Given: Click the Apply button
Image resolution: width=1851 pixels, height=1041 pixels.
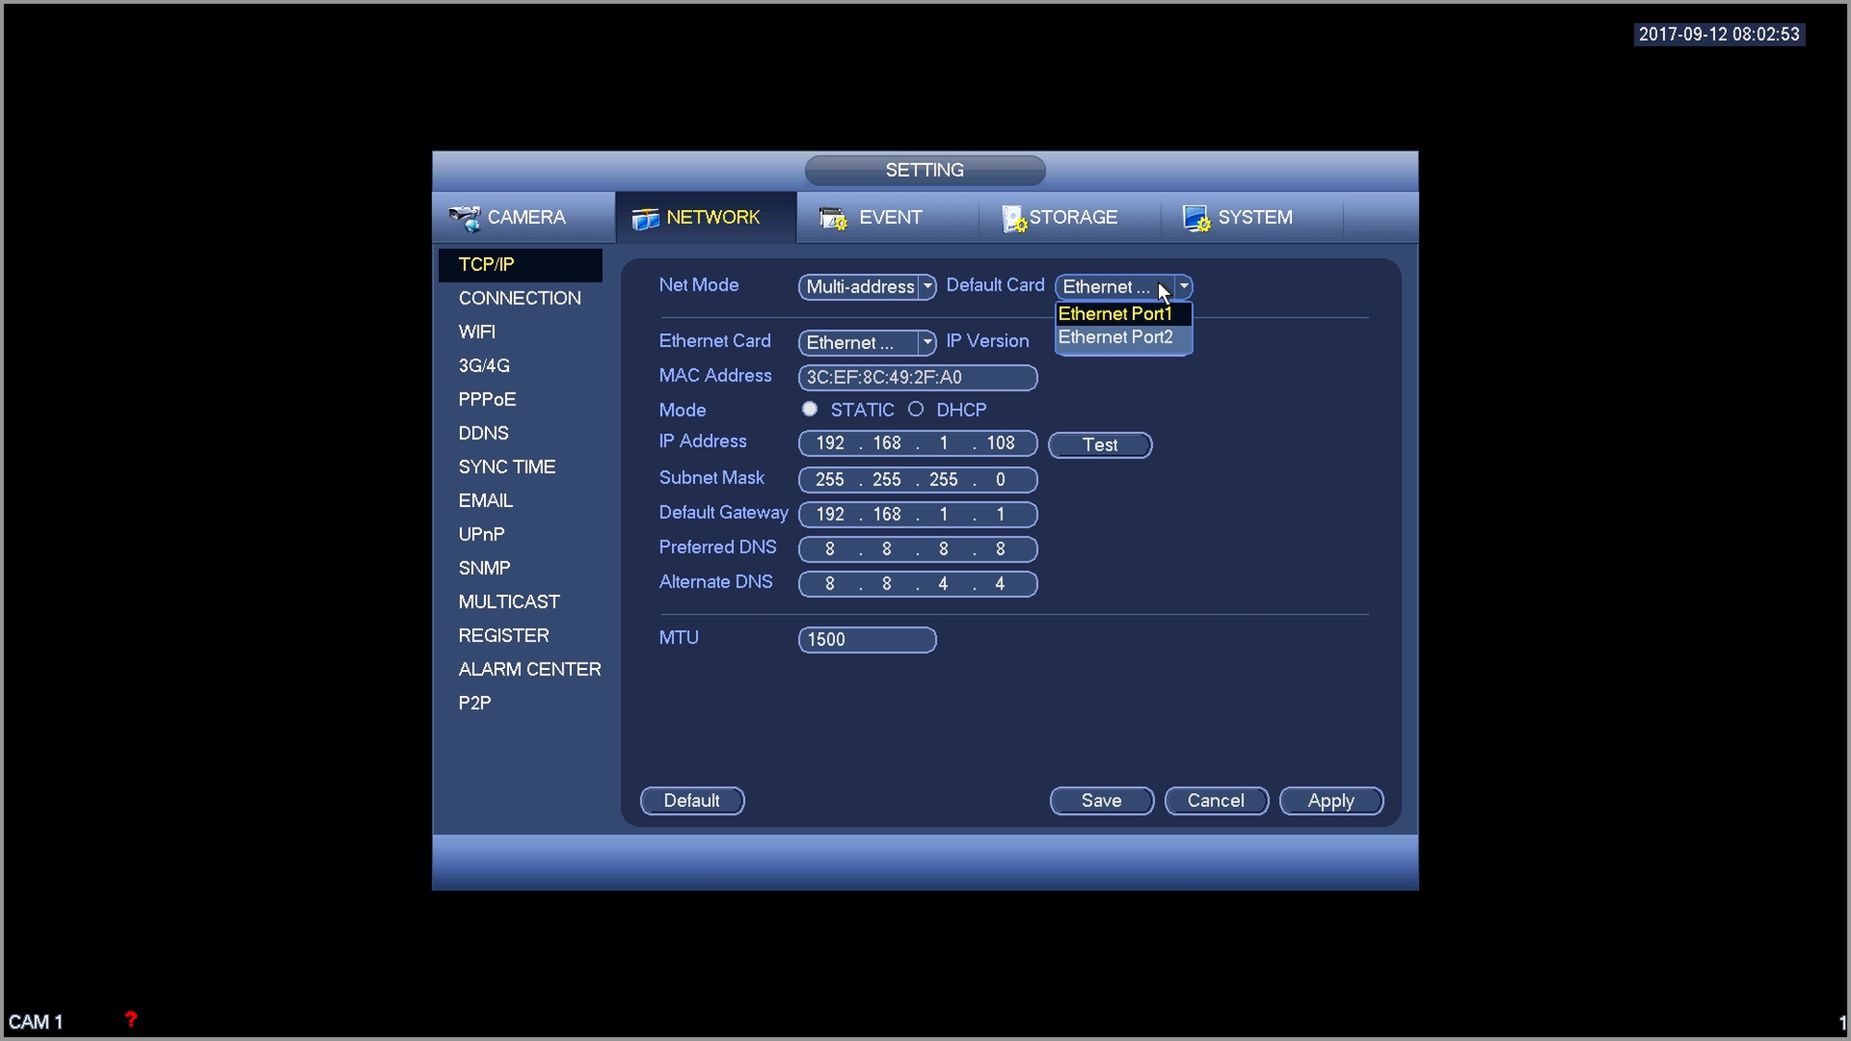Looking at the screenshot, I should coord(1330,800).
